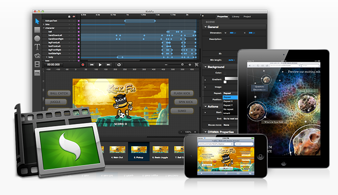Screen dimensions: 338x195
Task: Toggle lock on the character layer
Action: tap(69, 28)
